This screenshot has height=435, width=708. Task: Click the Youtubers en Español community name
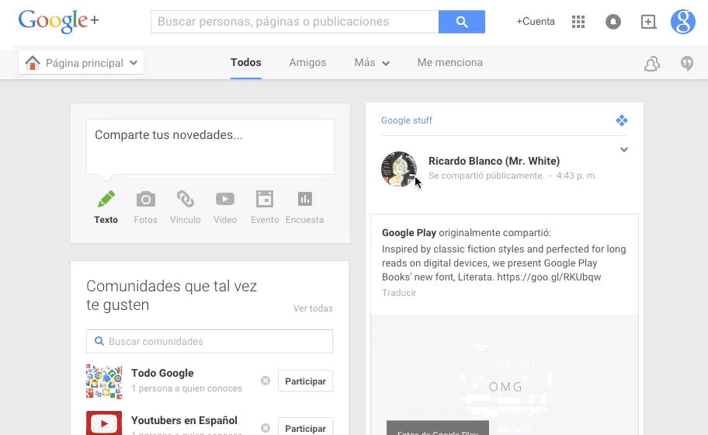[x=184, y=420]
